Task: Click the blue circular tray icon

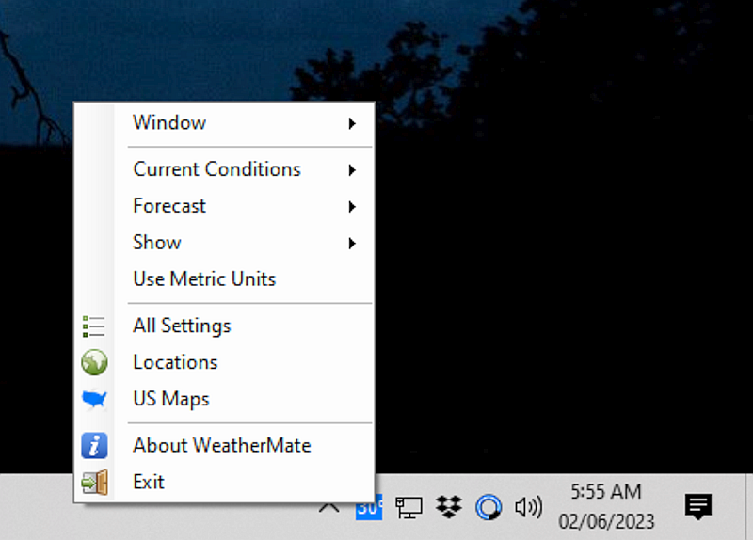Action: tap(489, 507)
